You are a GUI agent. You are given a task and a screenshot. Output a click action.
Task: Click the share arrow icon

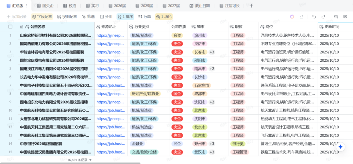pyautogui.click(x=301, y=17)
